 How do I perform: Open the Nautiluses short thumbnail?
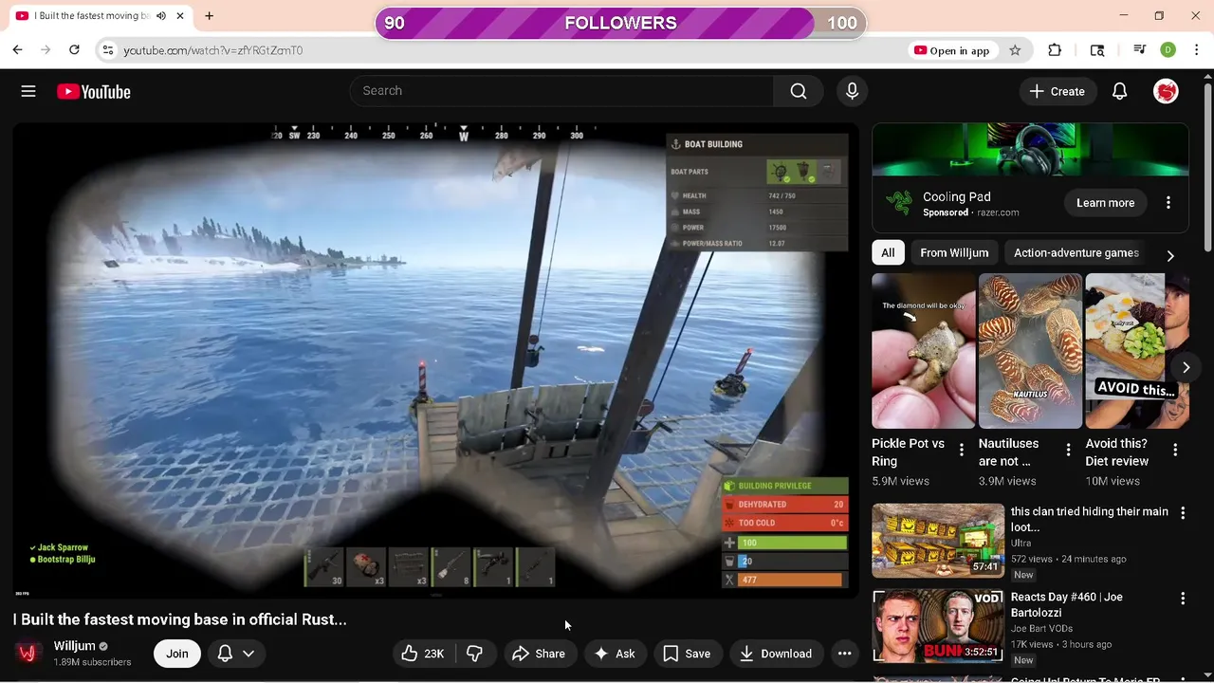1030,351
